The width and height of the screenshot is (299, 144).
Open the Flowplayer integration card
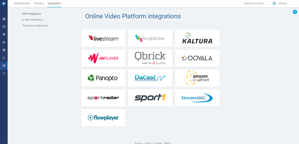click(103, 118)
